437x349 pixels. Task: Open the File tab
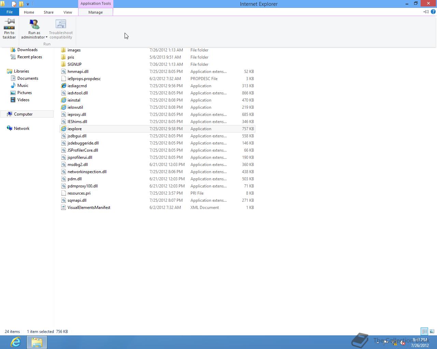[10, 12]
